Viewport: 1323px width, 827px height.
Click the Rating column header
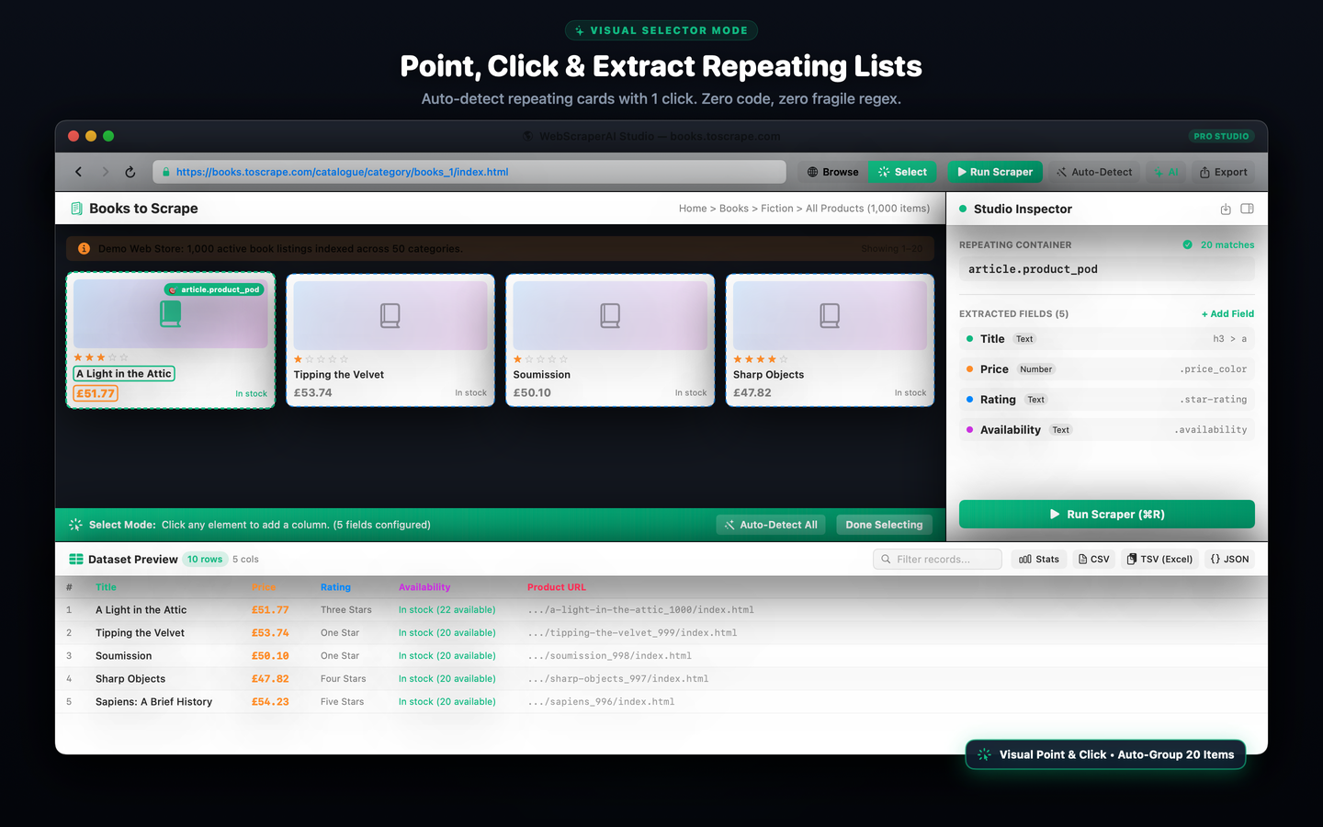(x=335, y=587)
